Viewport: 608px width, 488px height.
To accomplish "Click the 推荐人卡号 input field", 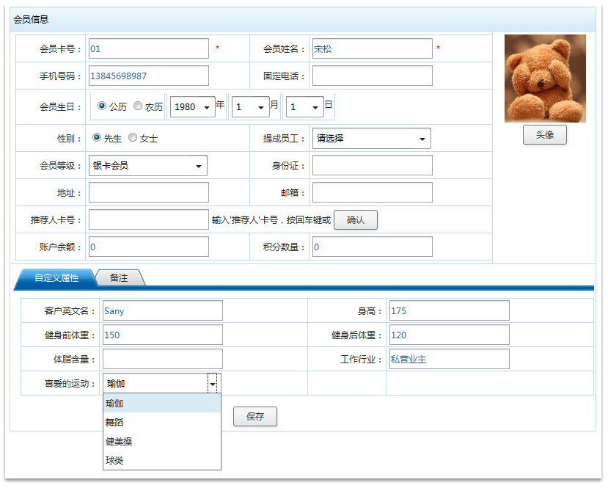I will (x=148, y=219).
